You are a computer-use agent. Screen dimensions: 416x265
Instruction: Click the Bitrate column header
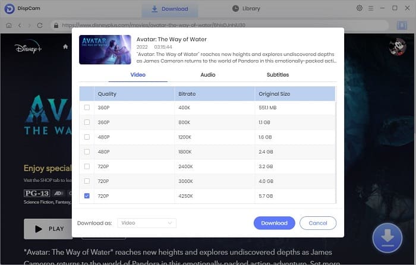(x=215, y=94)
